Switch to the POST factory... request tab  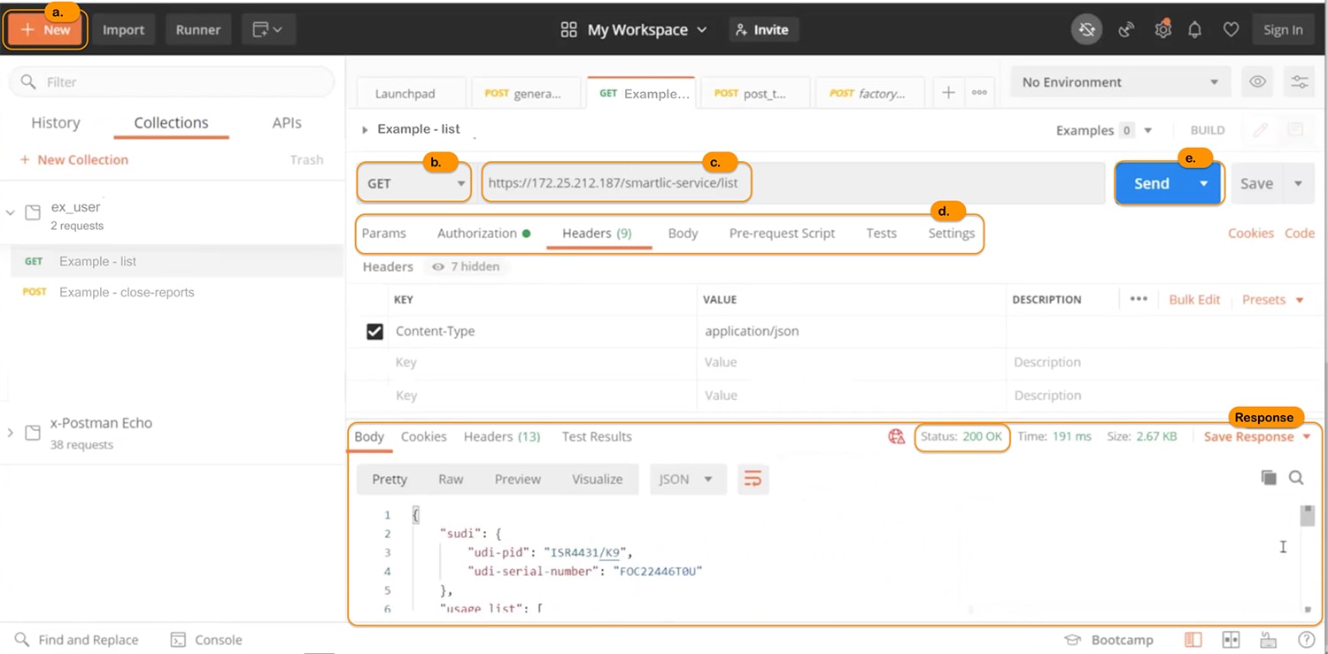[868, 94]
